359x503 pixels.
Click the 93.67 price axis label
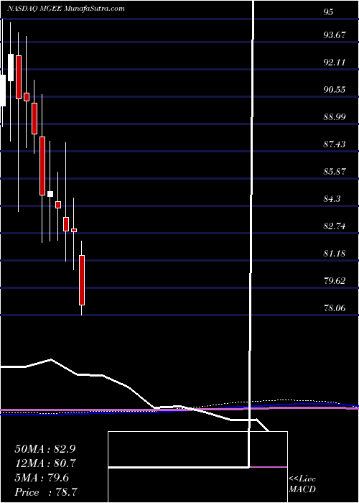click(x=335, y=34)
